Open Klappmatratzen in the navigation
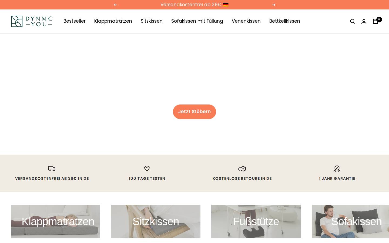Screen dimensions: 389x243 [x=113, y=21]
